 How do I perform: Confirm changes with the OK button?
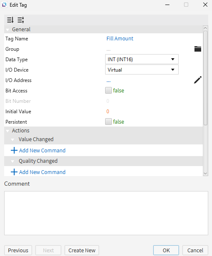pyautogui.click(x=166, y=250)
